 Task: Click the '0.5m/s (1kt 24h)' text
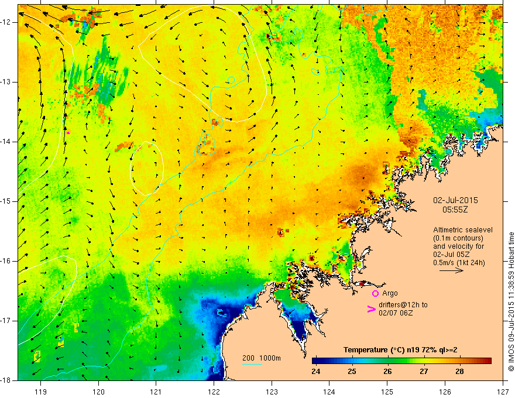459,262
